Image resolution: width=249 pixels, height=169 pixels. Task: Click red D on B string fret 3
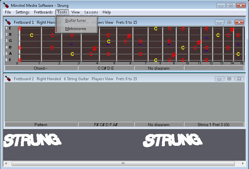coord(72,35)
